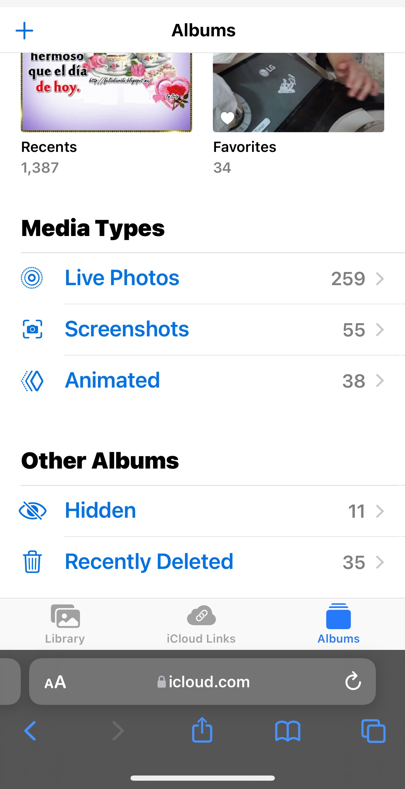
Task: Open the Animated album link
Action: [112, 380]
